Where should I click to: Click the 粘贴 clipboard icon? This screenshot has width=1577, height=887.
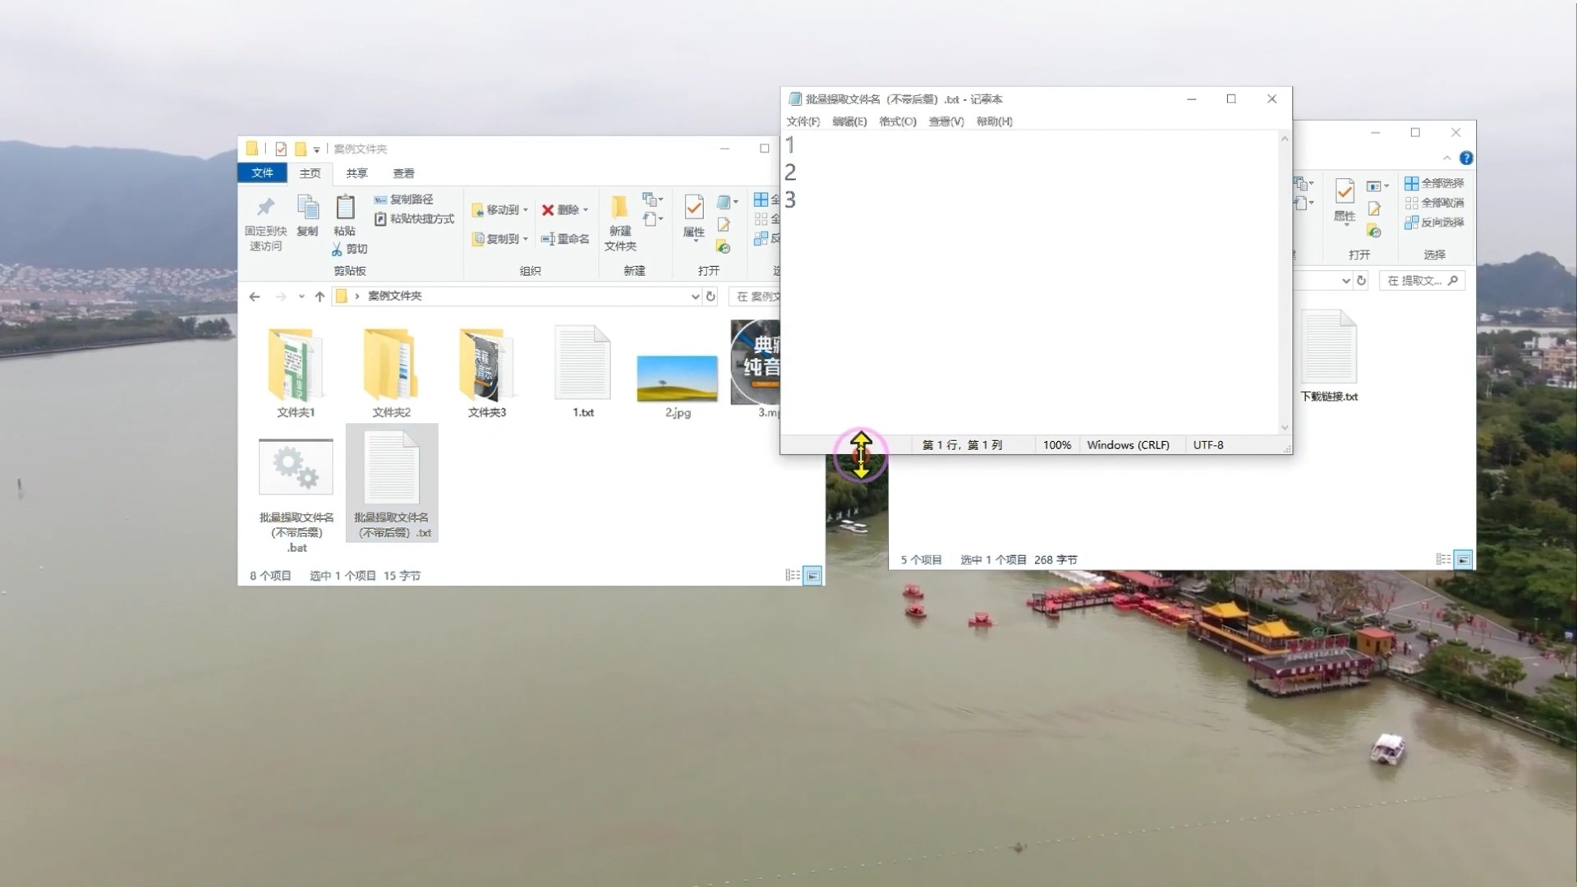[x=345, y=208]
